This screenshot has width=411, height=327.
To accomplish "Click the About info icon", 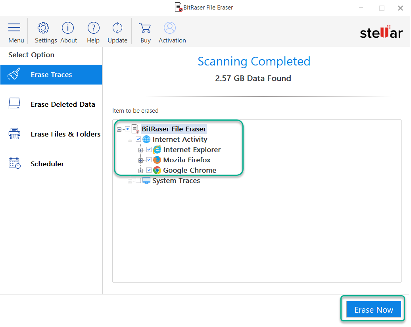I will (x=68, y=28).
